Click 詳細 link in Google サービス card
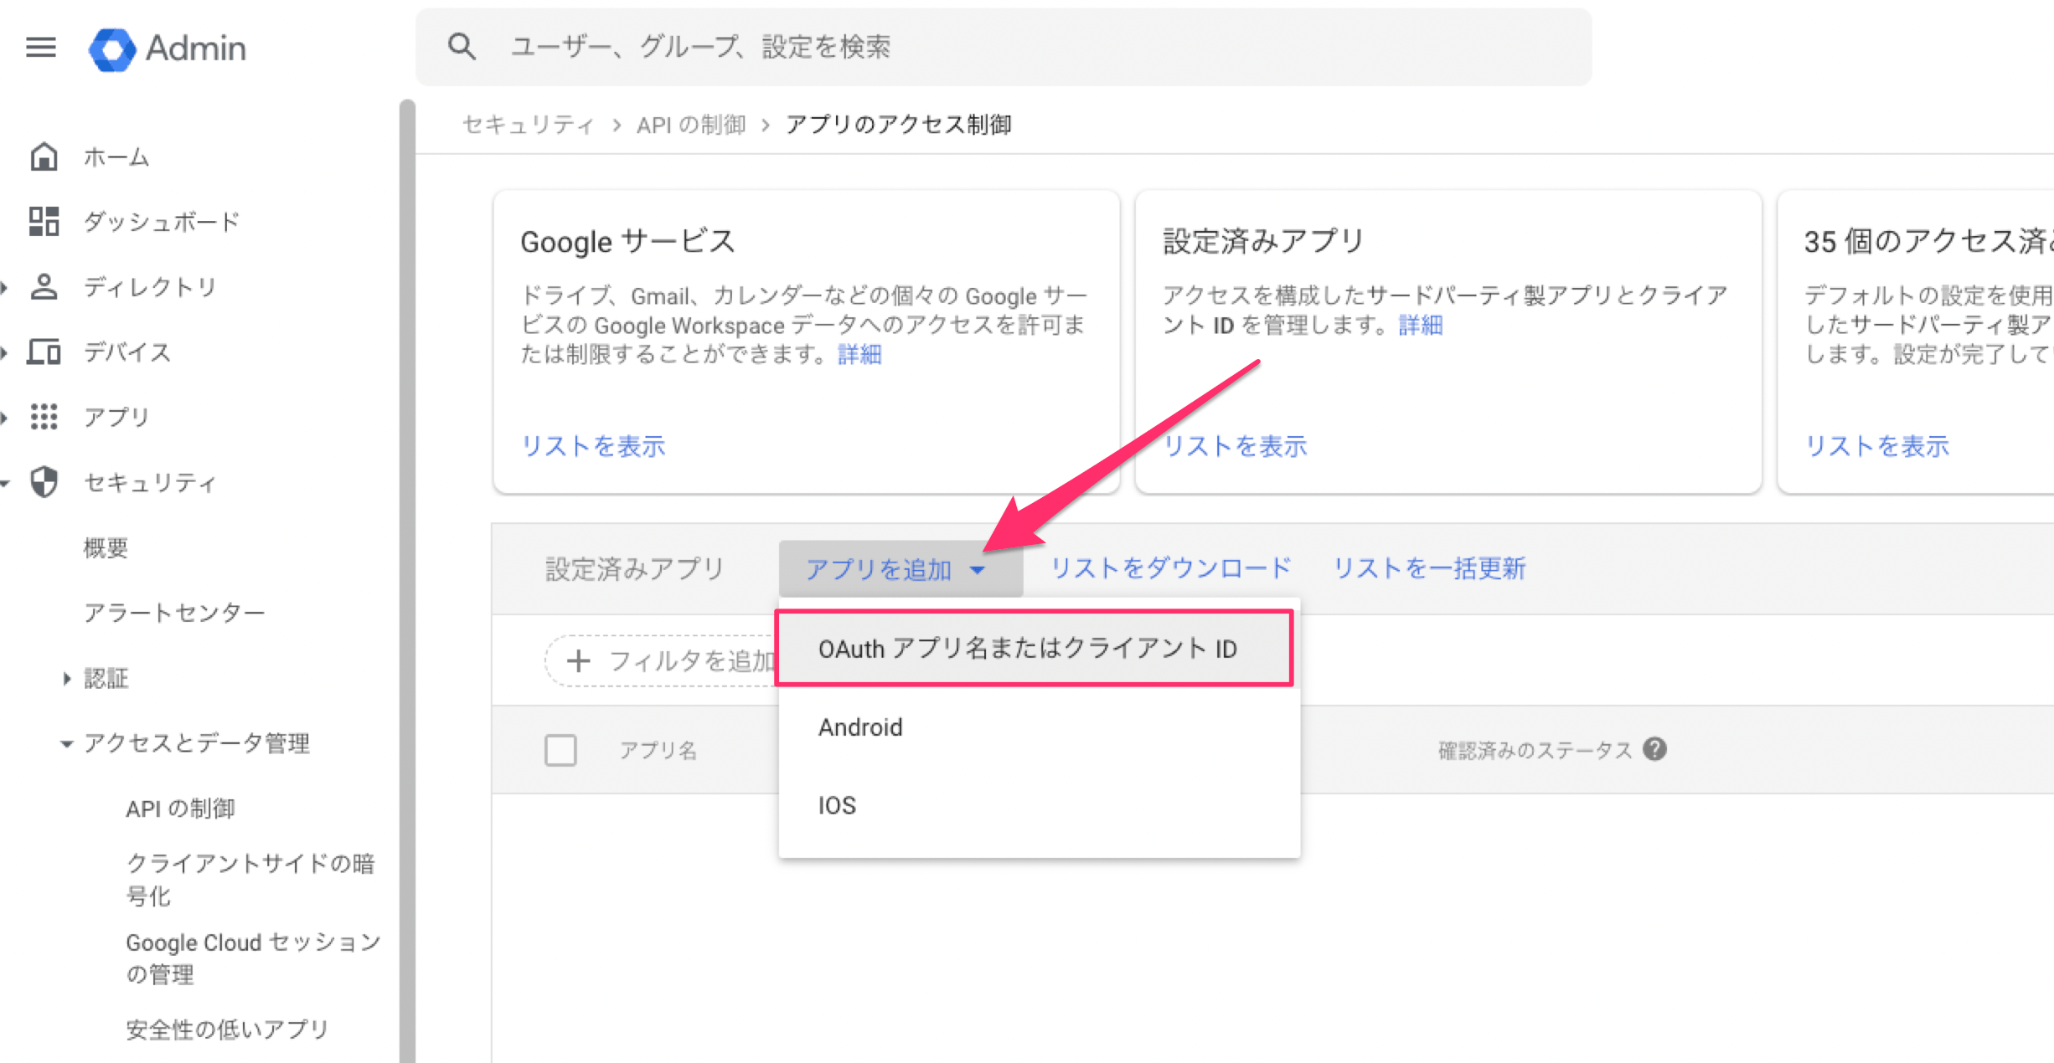The width and height of the screenshot is (2054, 1063). point(859,355)
